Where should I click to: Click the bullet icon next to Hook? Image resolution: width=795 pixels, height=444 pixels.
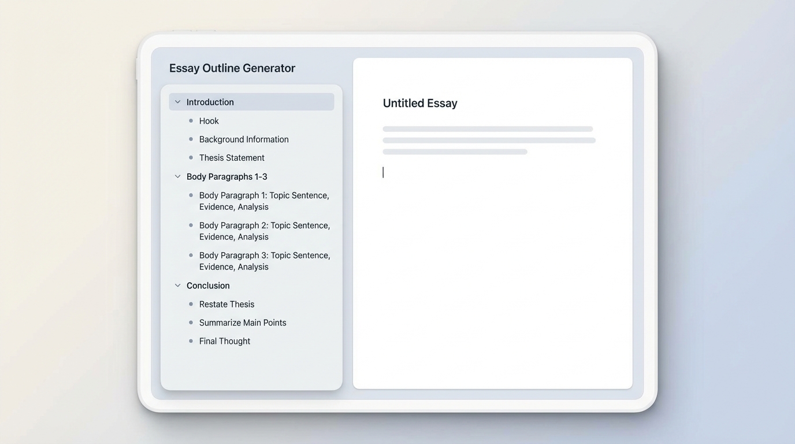pos(191,120)
